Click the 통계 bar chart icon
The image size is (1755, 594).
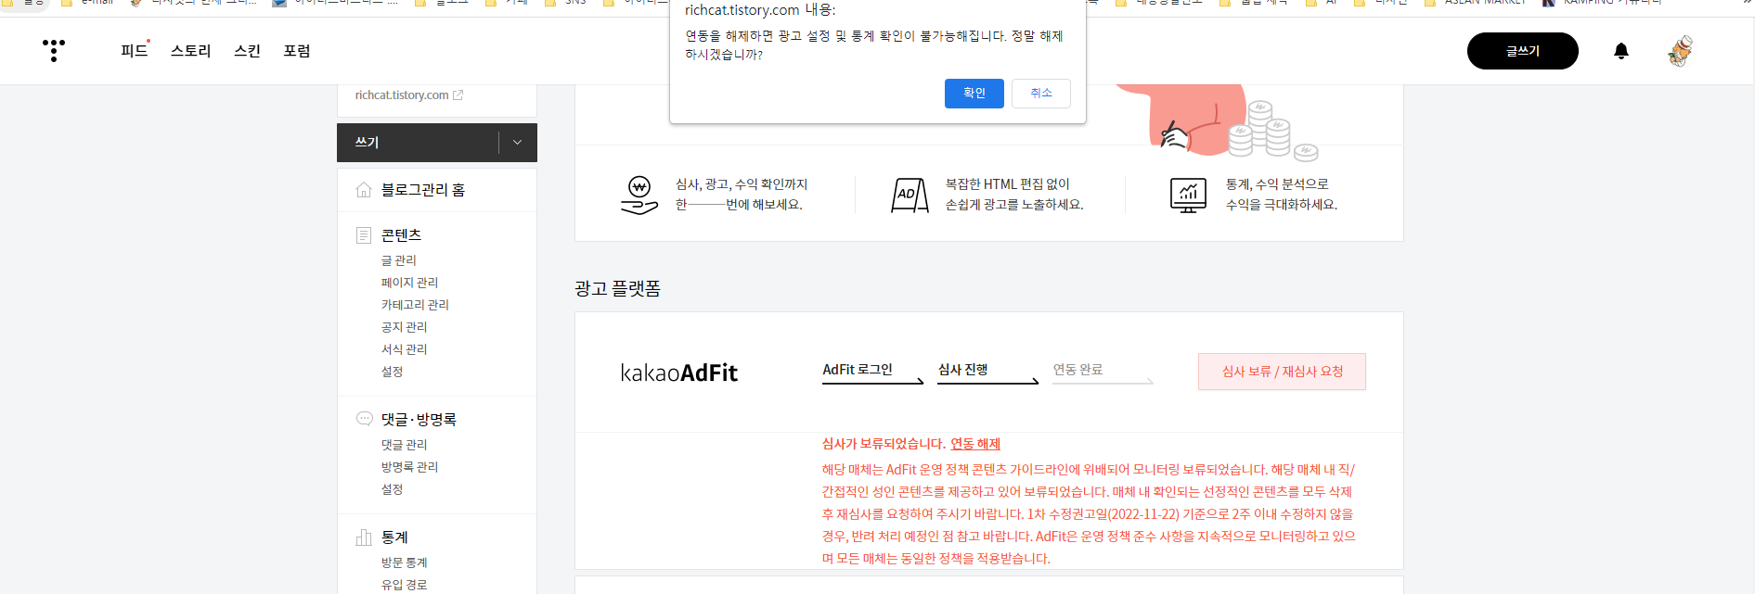(364, 537)
